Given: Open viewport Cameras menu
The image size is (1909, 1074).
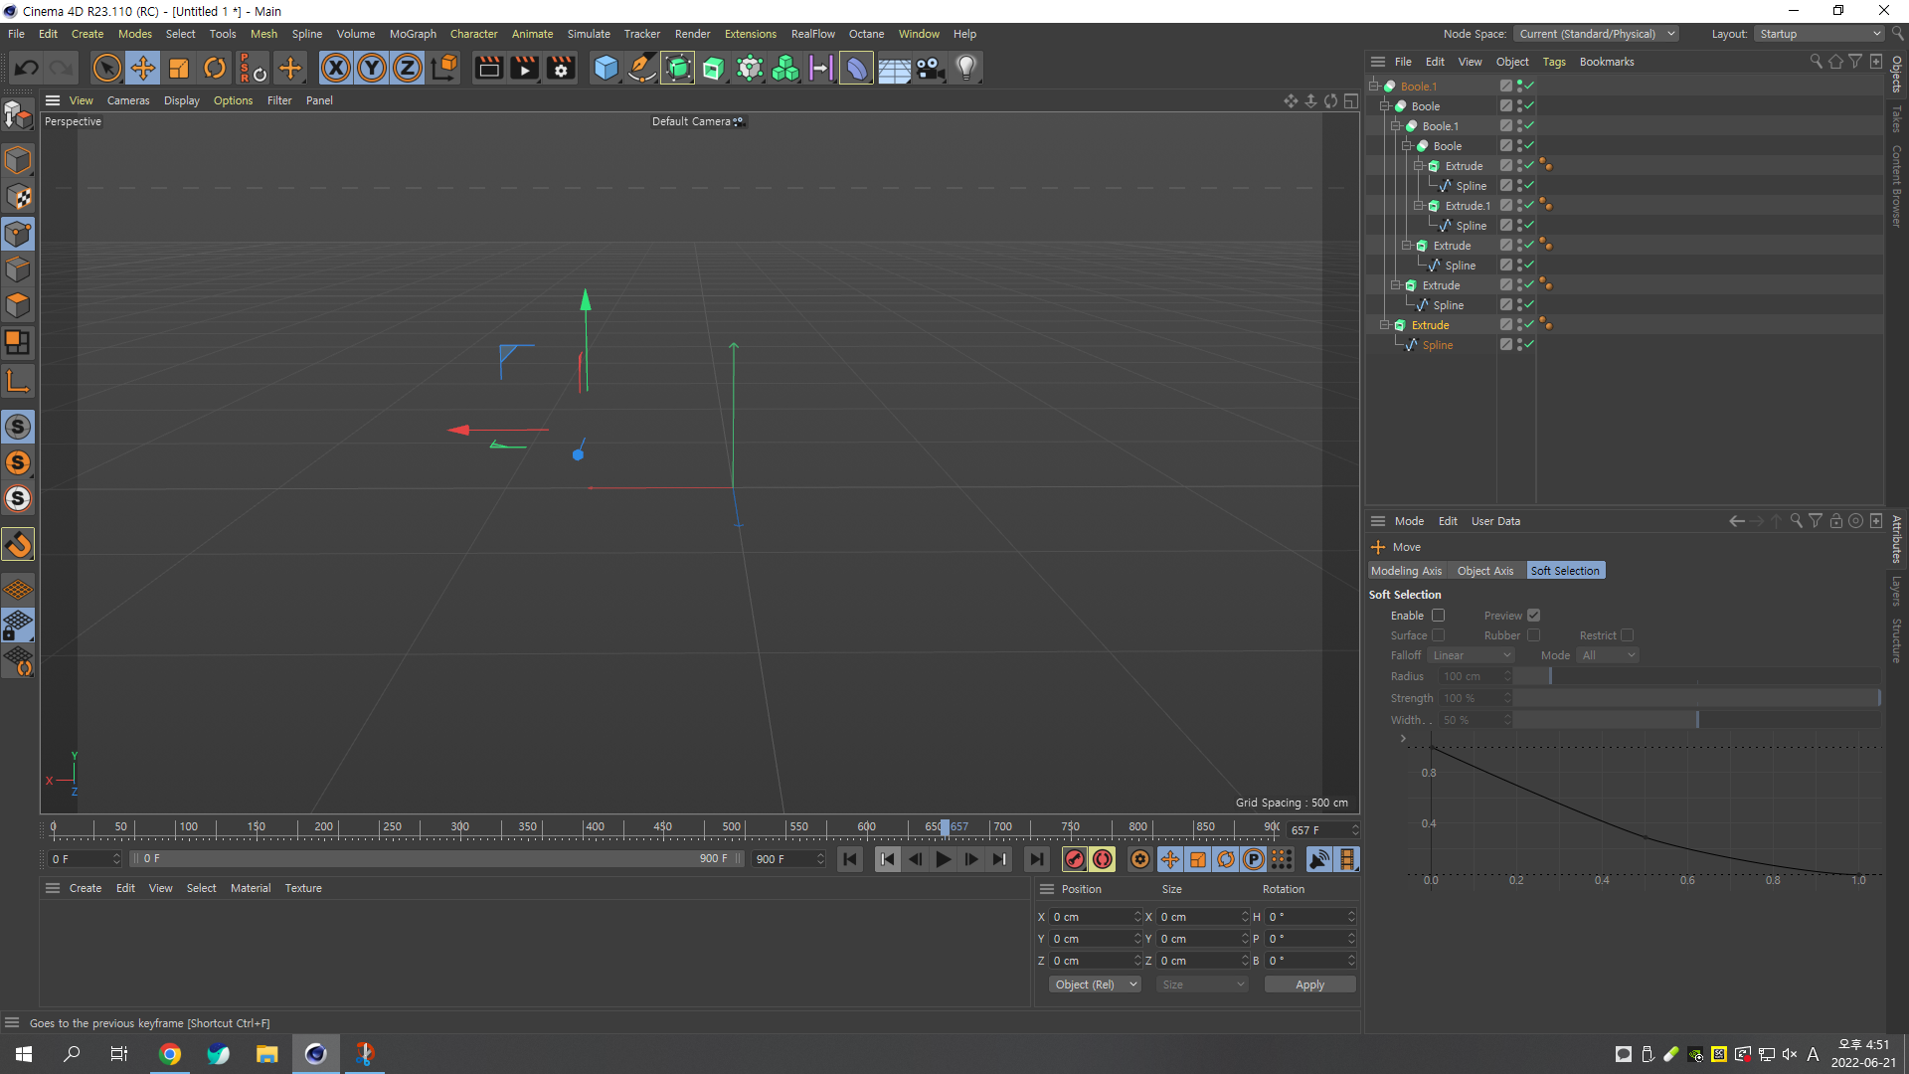Looking at the screenshot, I should pyautogui.click(x=128, y=100).
